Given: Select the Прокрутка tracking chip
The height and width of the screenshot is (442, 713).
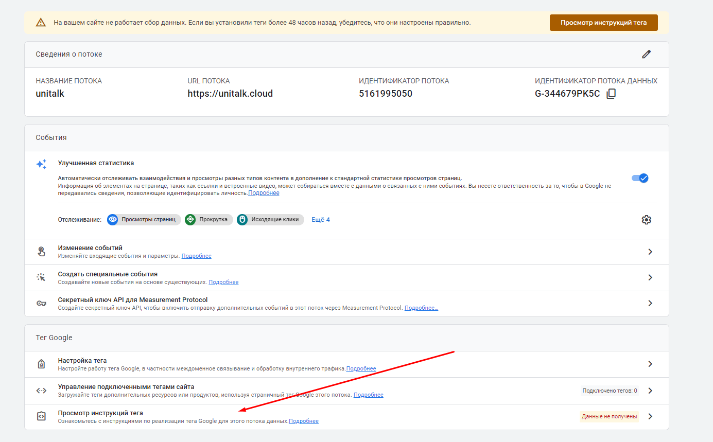Looking at the screenshot, I should 208,220.
